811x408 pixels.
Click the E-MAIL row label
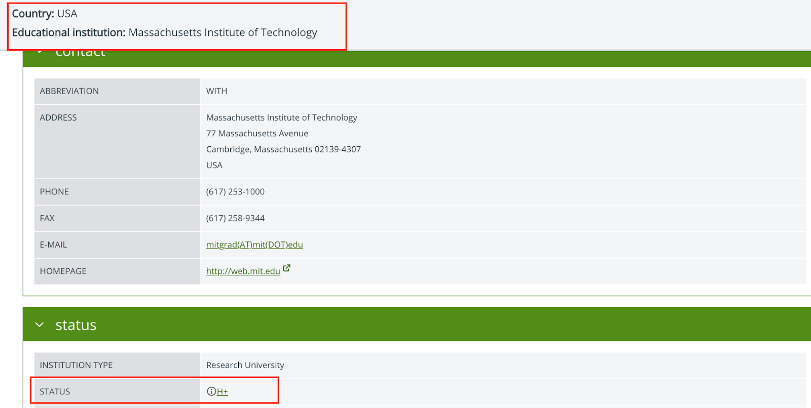[x=53, y=244]
